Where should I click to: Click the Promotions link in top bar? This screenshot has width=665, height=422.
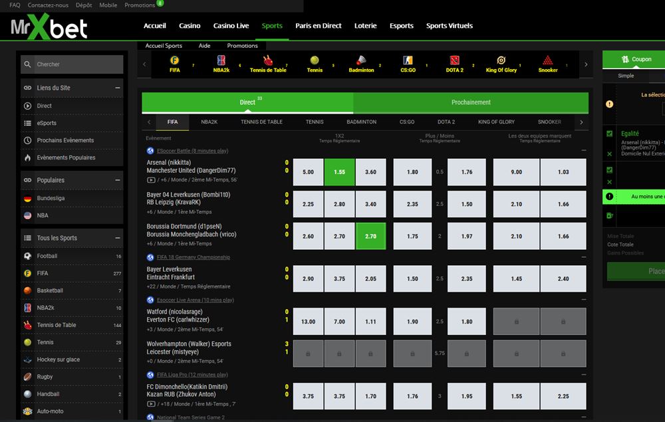tap(140, 5)
